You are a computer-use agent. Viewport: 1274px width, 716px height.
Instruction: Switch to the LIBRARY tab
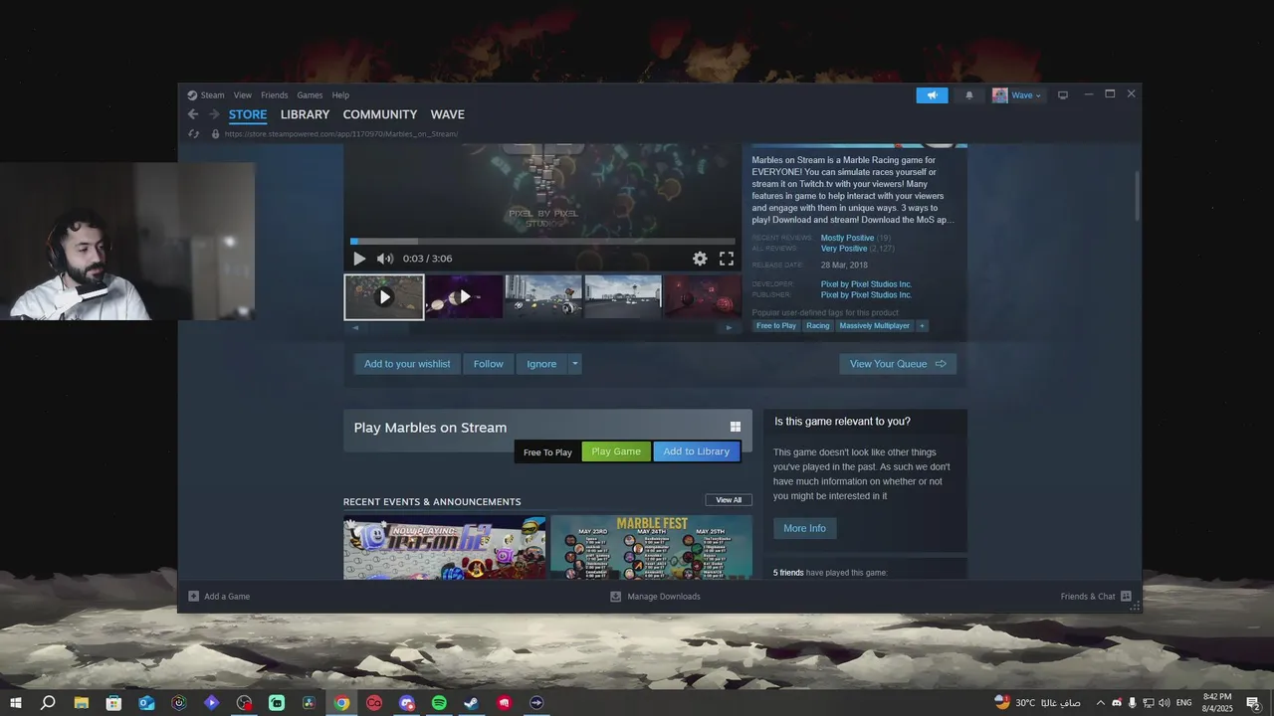pyautogui.click(x=305, y=114)
